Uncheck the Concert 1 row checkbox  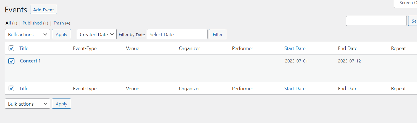[11, 61]
